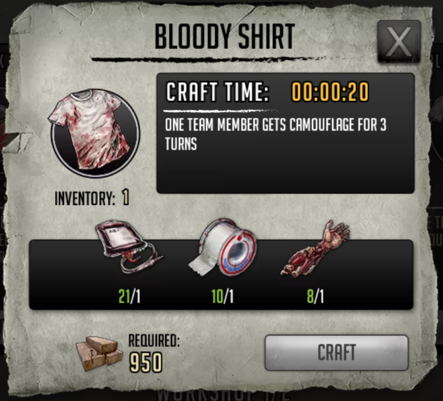The image size is (443, 401).
Task: Click the Craft Time label
Action: pyautogui.click(x=217, y=92)
